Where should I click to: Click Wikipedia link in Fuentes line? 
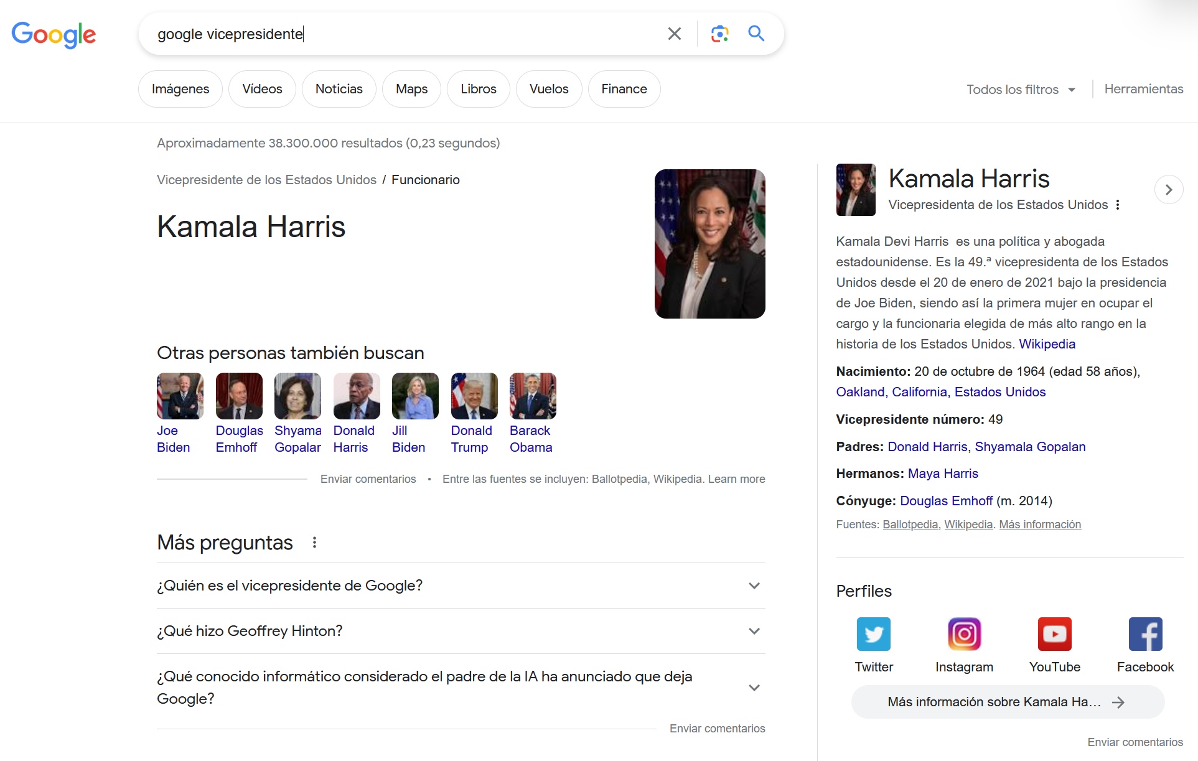tap(968, 525)
